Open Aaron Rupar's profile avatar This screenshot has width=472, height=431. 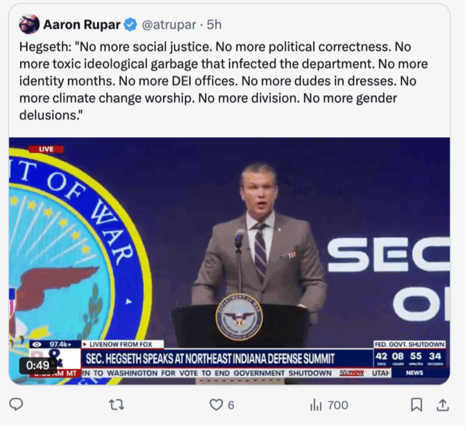pyautogui.click(x=28, y=24)
